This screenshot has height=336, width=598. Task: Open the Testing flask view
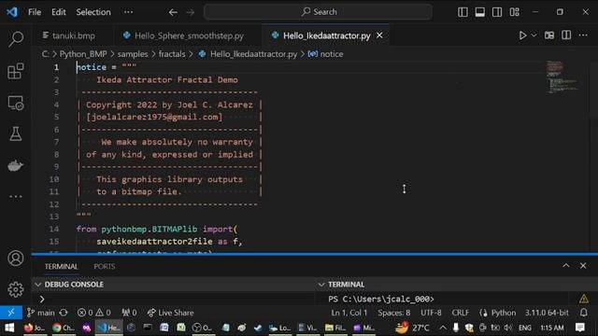coord(16,133)
